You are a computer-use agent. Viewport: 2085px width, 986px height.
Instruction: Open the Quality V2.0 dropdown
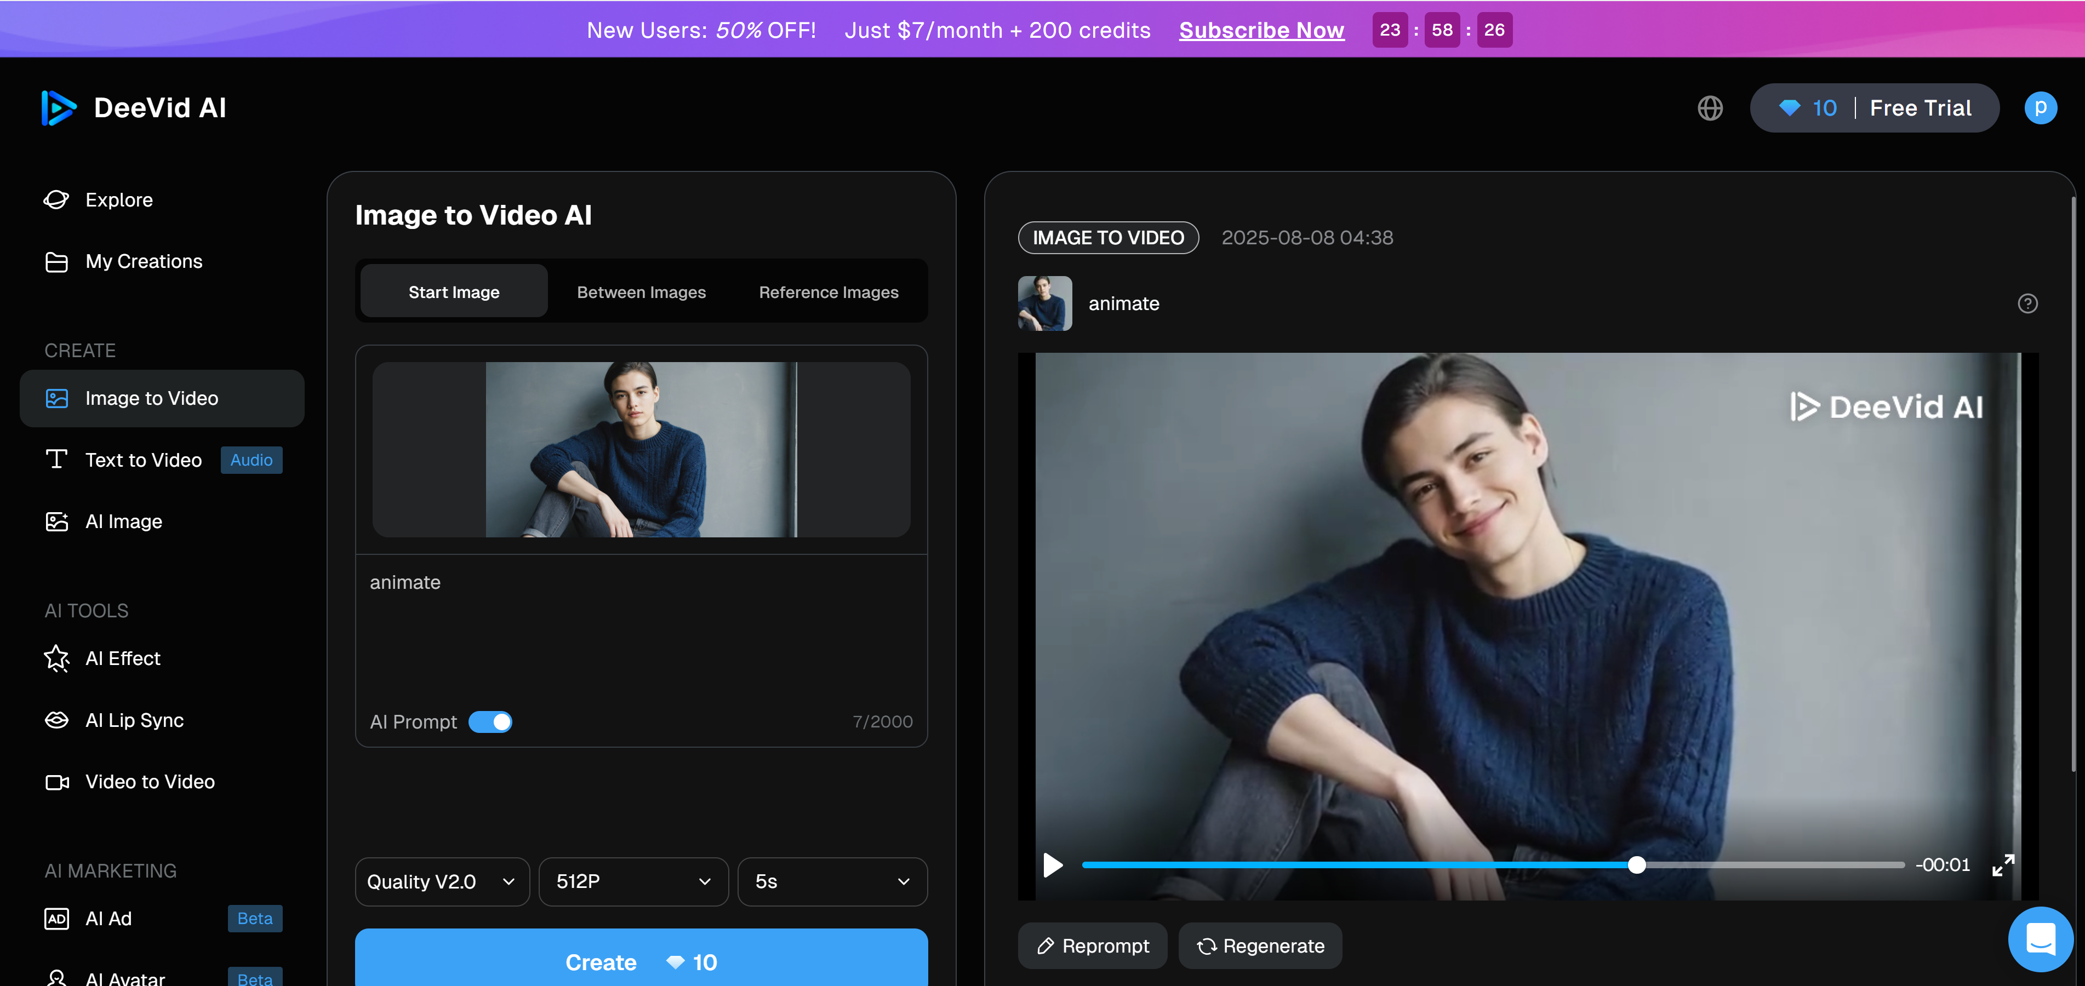442,882
